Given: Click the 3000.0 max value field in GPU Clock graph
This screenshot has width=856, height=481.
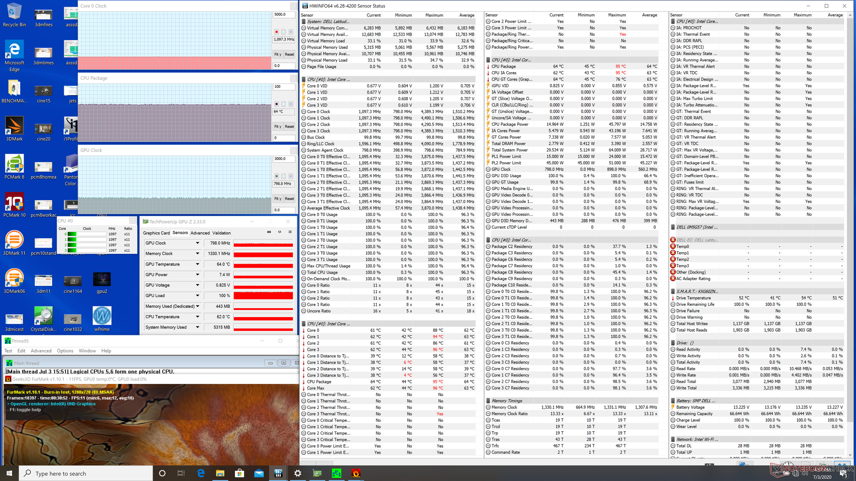Looking at the screenshot, I should click(284, 159).
